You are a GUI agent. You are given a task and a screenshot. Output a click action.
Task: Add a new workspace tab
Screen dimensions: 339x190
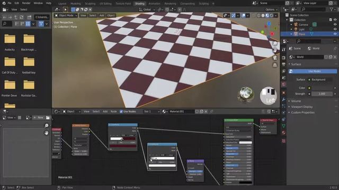tap(213, 4)
